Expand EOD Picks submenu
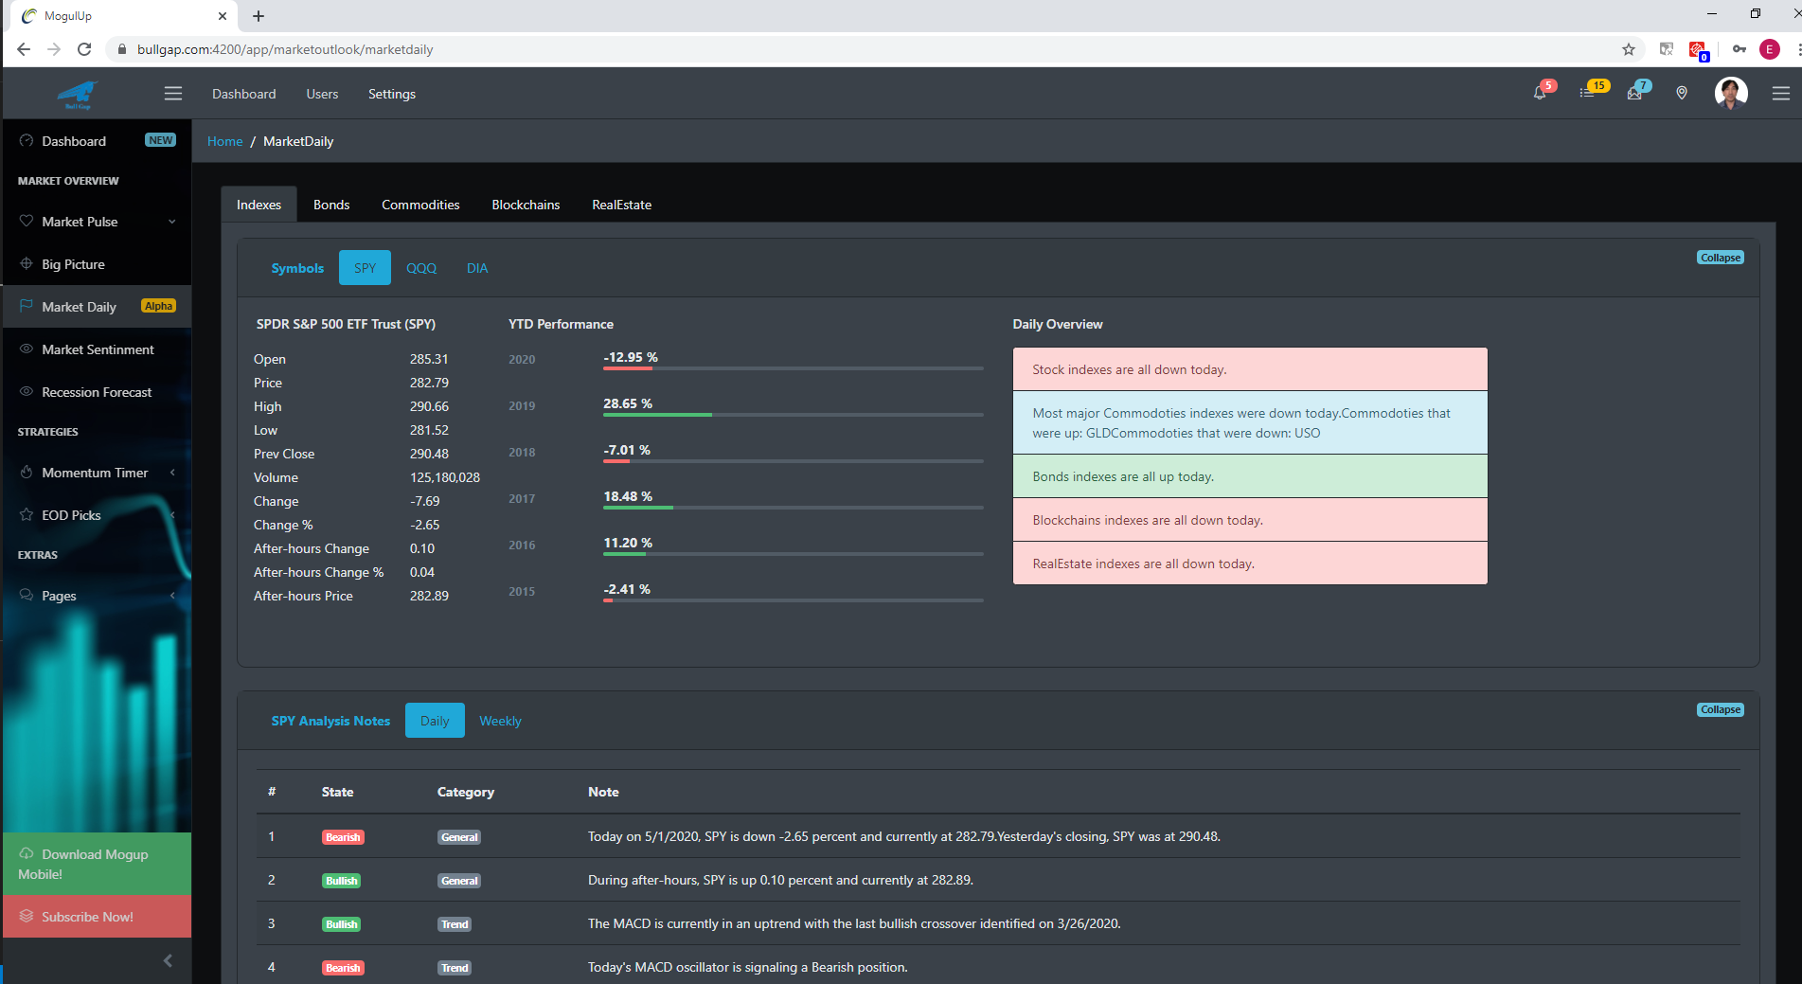This screenshot has height=984, width=1802. (97, 515)
